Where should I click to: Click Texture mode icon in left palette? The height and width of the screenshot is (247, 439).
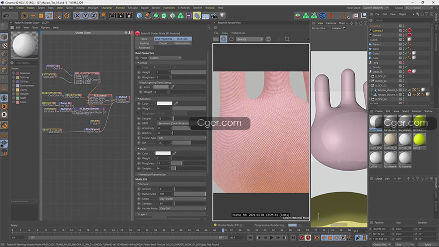pos(4,45)
